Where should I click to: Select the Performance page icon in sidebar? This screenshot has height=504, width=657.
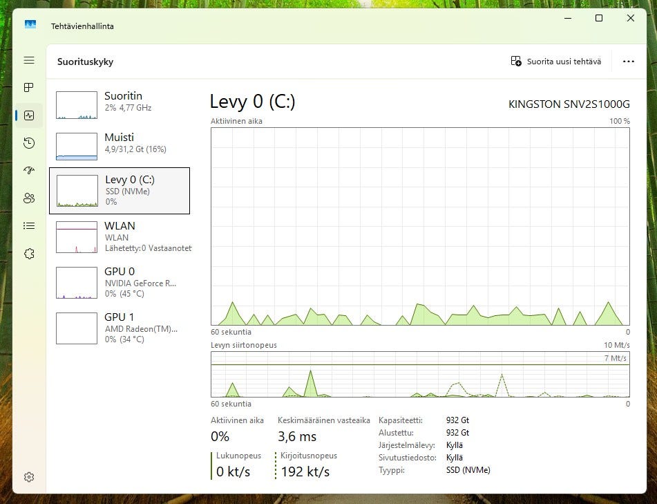(x=29, y=115)
